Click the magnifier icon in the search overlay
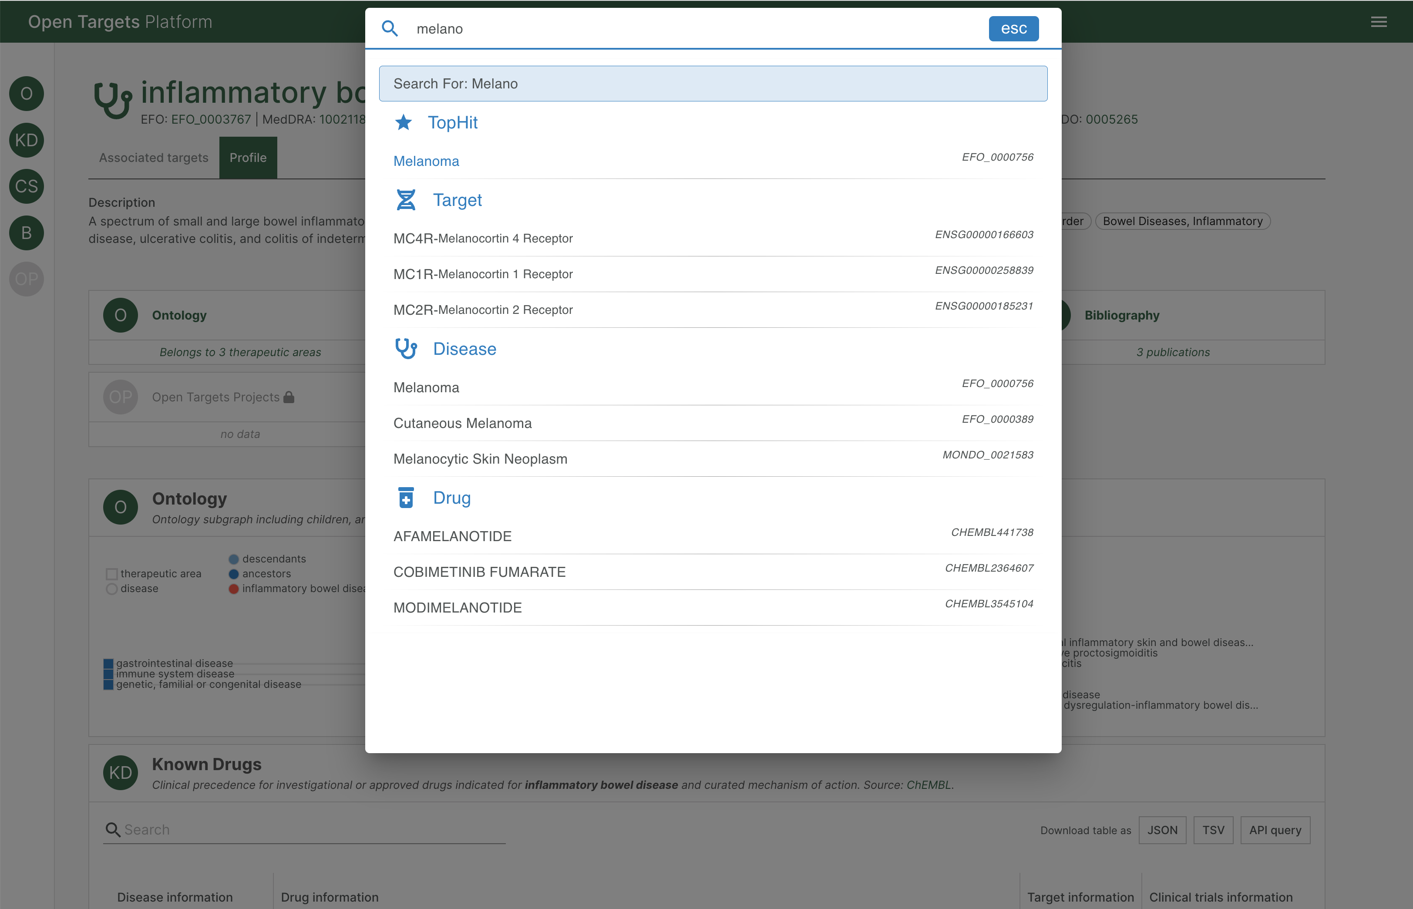The image size is (1413, 909). pyautogui.click(x=390, y=28)
